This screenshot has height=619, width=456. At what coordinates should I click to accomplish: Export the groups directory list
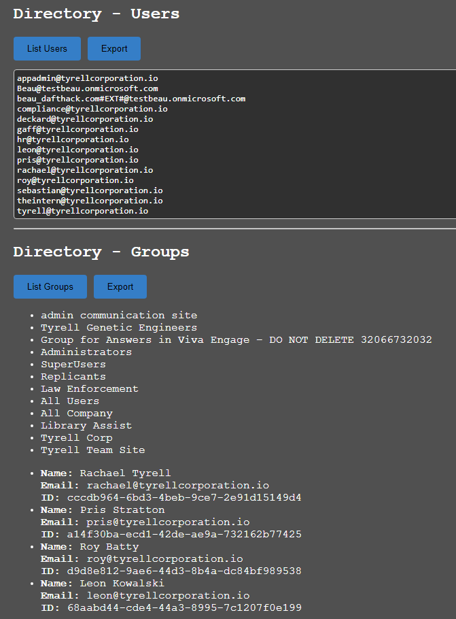point(120,286)
